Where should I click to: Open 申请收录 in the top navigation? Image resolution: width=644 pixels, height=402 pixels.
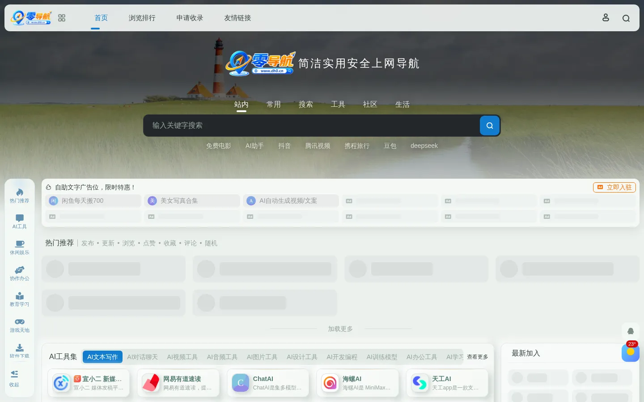pyautogui.click(x=190, y=18)
